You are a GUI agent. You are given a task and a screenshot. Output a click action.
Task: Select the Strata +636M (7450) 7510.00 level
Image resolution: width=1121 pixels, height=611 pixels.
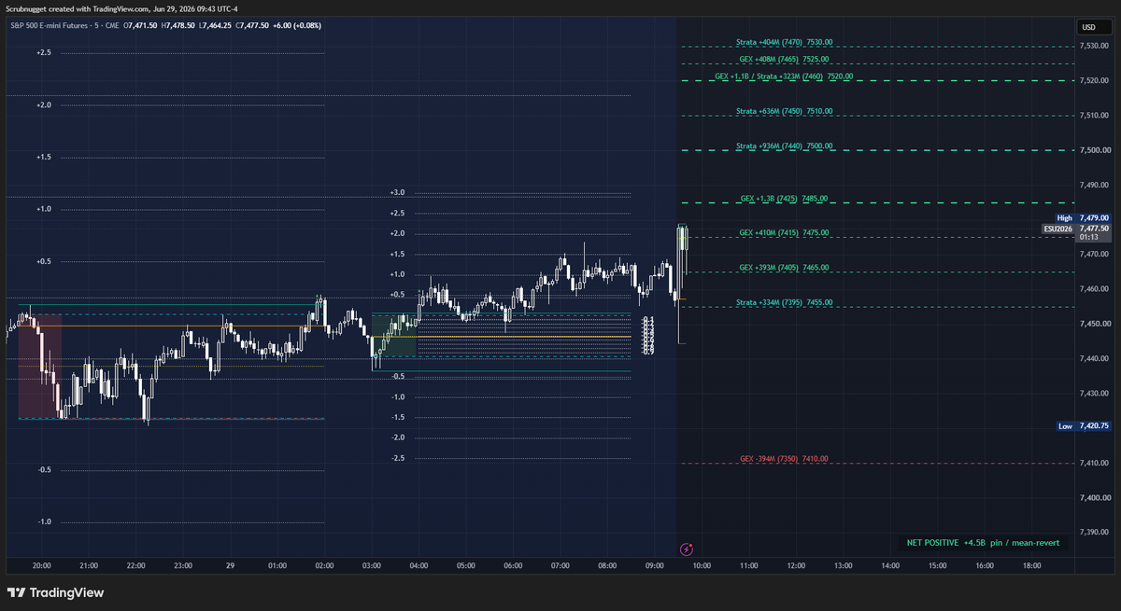click(x=784, y=111)
